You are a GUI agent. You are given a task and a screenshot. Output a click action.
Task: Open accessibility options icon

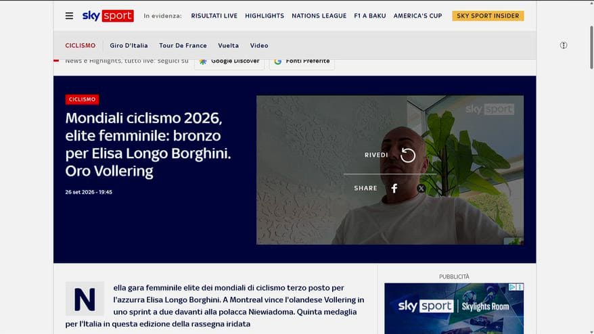(x=564, y=45)
